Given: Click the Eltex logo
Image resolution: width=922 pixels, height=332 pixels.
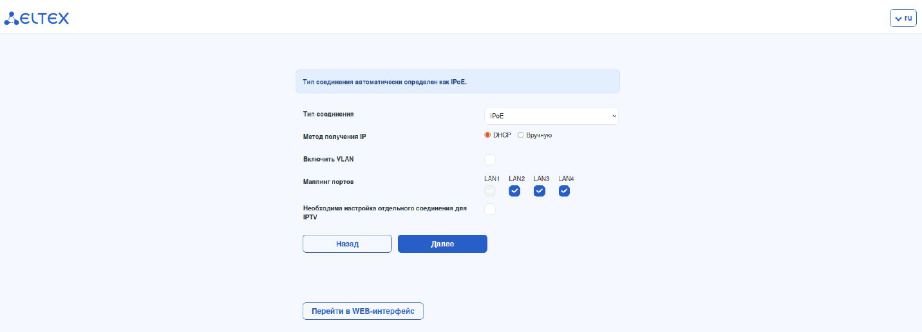Looking at the screenshot, I should tap(37, 19).
